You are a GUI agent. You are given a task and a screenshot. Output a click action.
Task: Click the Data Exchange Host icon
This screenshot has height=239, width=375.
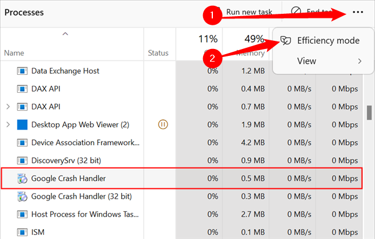coord(22,71)
